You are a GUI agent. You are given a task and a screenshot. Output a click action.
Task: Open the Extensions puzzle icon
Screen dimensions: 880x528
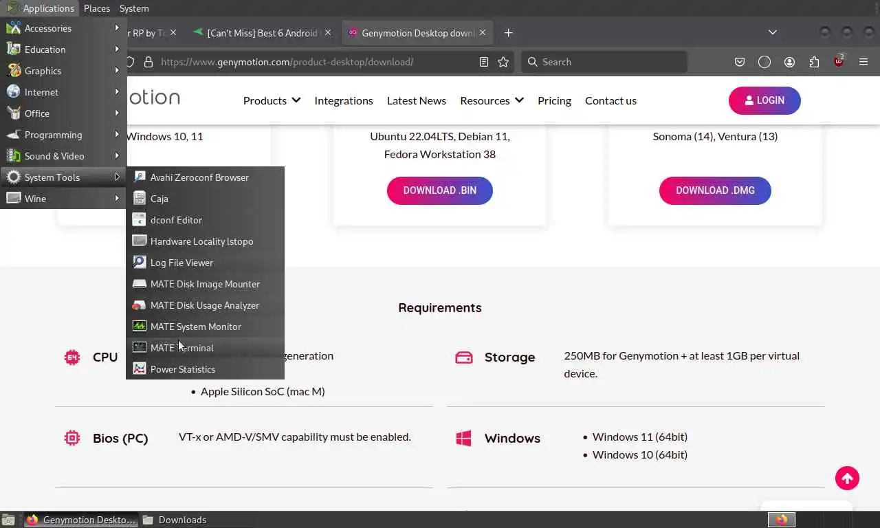tap(814, 62)
